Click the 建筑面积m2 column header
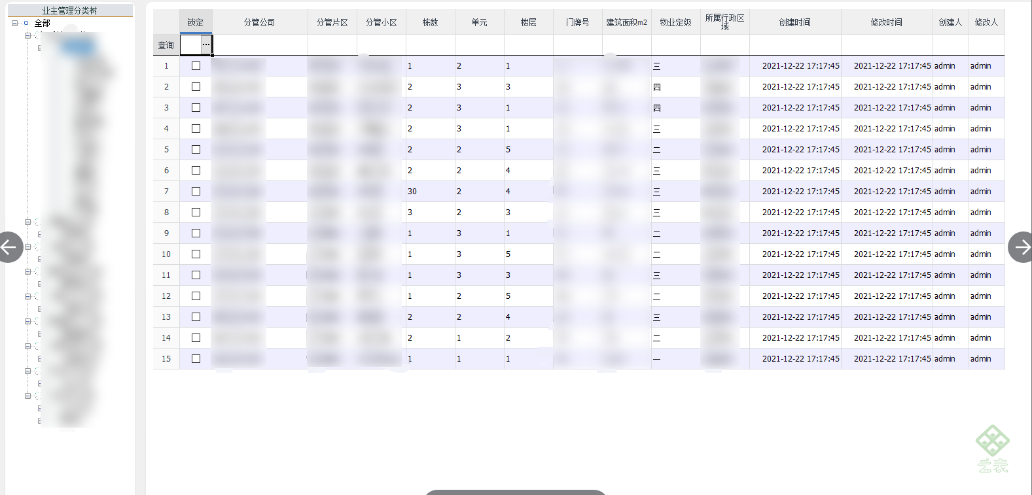The height and width of the screenshot is (495, 1032). (x=627, y=22)
